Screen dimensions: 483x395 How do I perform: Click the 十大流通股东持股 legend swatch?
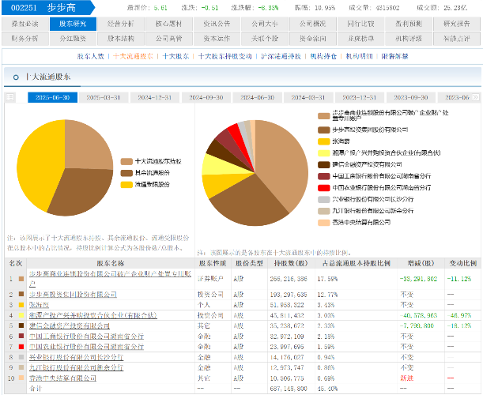pyautogui.click(x=126, y=161)
